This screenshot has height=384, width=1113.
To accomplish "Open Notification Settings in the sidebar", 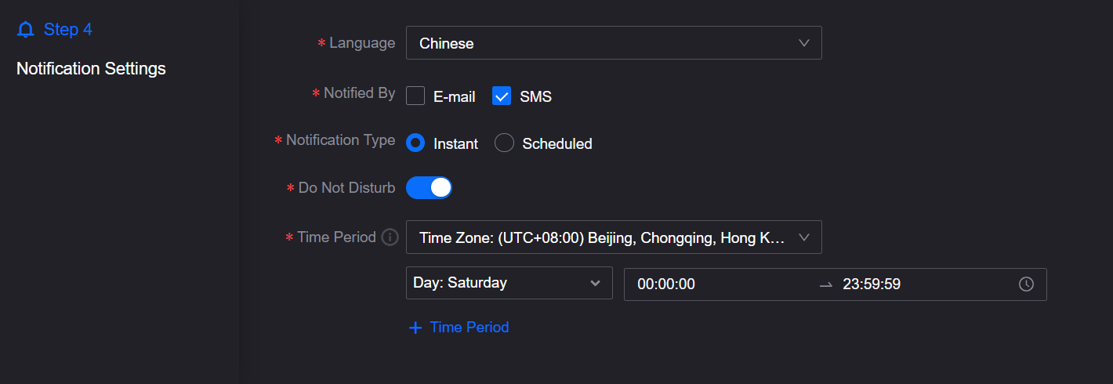I will 91,68.
